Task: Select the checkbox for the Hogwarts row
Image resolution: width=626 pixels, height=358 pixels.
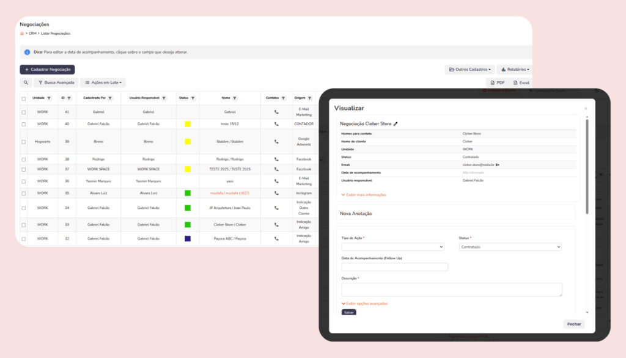Action: pyautogui.click(x=24, y=141)
